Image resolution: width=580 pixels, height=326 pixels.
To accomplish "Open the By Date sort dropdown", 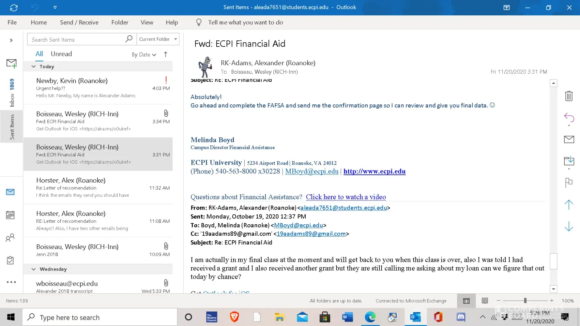I will (144, 55).
